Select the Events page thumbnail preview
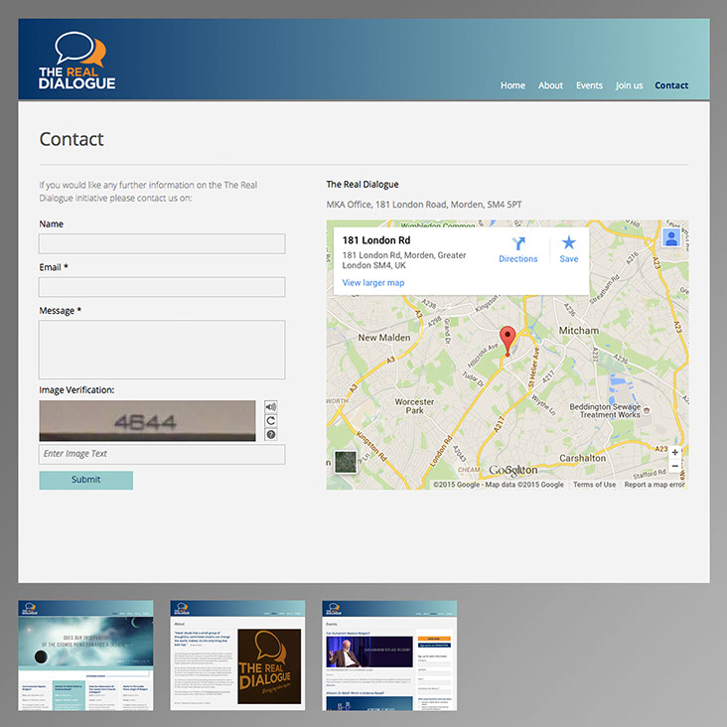The image size is (727, 727). (x=389, y=655)
